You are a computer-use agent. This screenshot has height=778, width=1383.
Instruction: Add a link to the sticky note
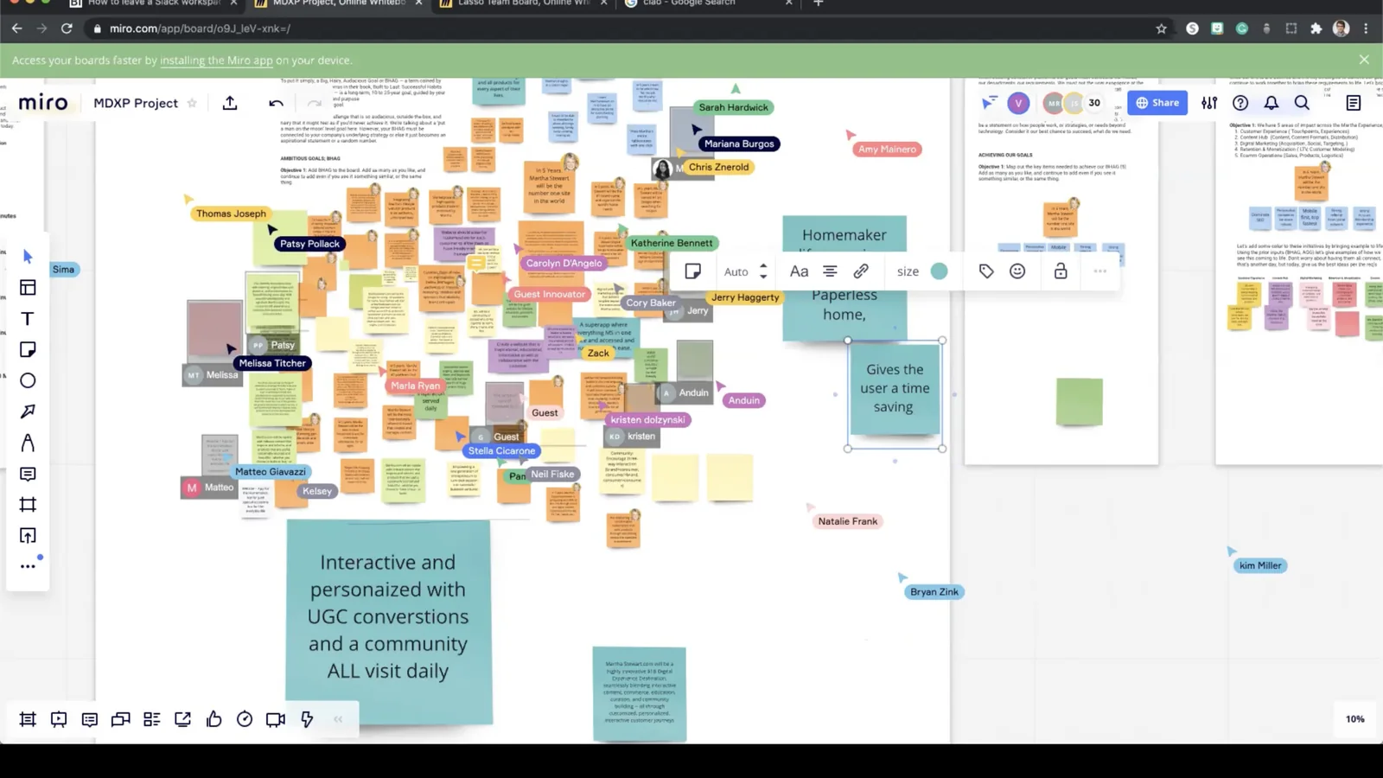click(861, 271)
